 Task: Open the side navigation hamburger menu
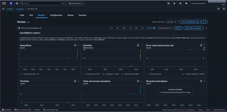[3, 9]
